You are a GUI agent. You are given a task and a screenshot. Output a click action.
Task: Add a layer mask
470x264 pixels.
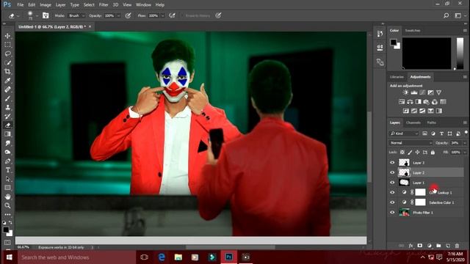tap(419, 246)
